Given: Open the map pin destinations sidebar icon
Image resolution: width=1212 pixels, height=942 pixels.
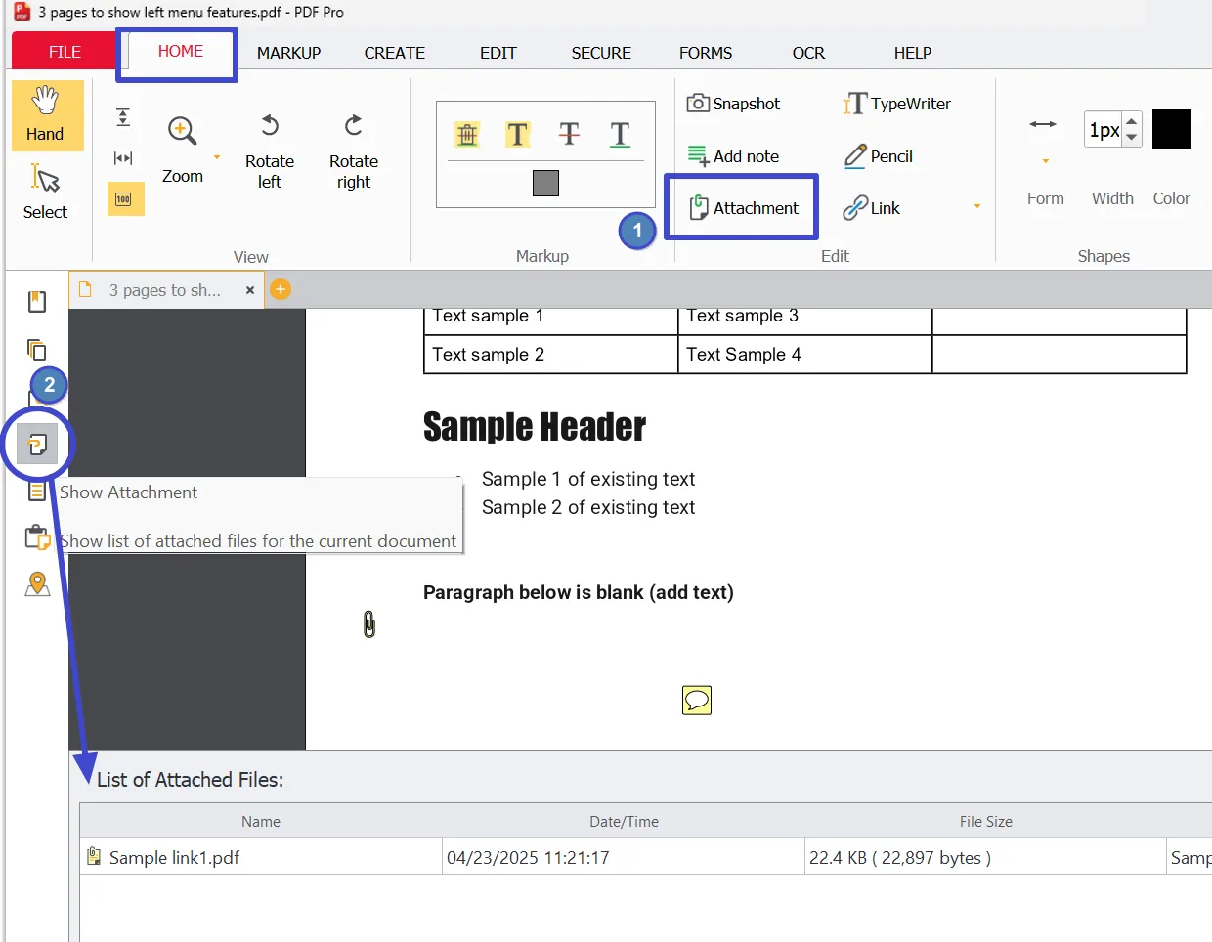Looking at the screenshot, I should (x=37, y=584).
